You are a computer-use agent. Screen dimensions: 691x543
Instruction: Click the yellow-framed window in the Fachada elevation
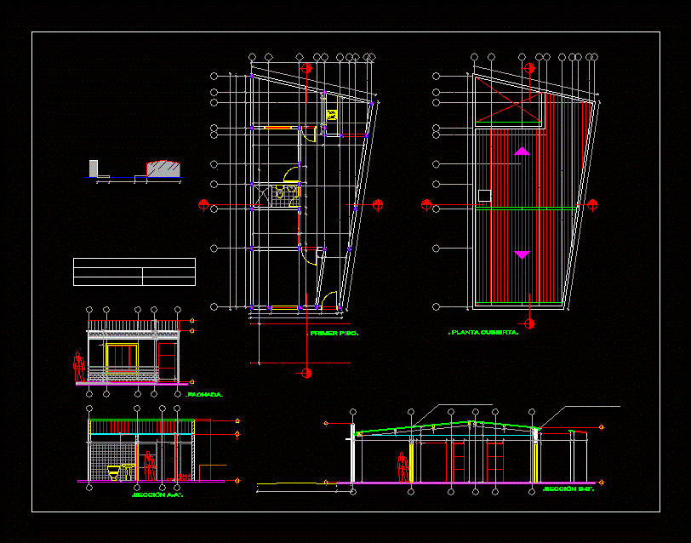click(x=120, y=357)
